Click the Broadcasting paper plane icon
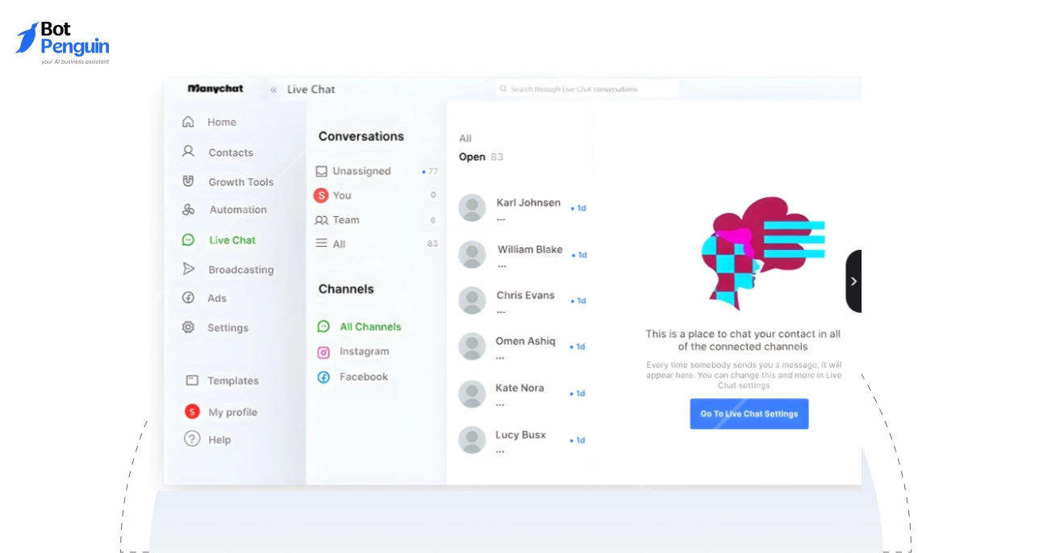1039x553 pixels. pyautogui.click(x=188, y=269)
